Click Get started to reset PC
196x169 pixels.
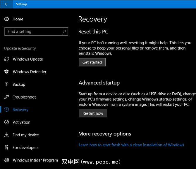(x=92, y=62)
